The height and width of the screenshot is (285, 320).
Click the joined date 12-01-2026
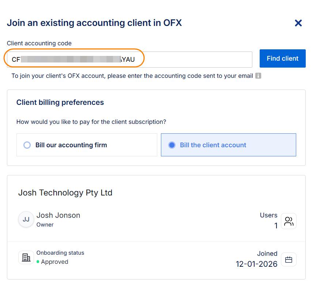click(257, 264)
